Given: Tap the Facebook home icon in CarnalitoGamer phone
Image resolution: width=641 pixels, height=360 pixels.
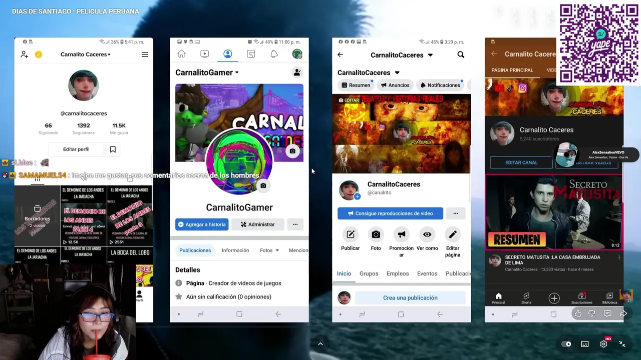Looking at the screenshot, I should tap(181, 54).
